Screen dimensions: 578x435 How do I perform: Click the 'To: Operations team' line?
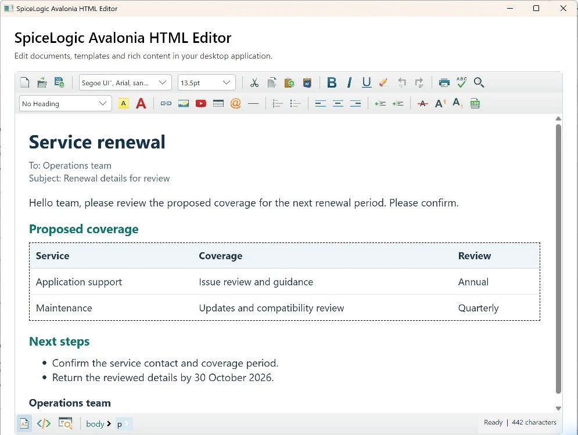[x=70, y=166]
